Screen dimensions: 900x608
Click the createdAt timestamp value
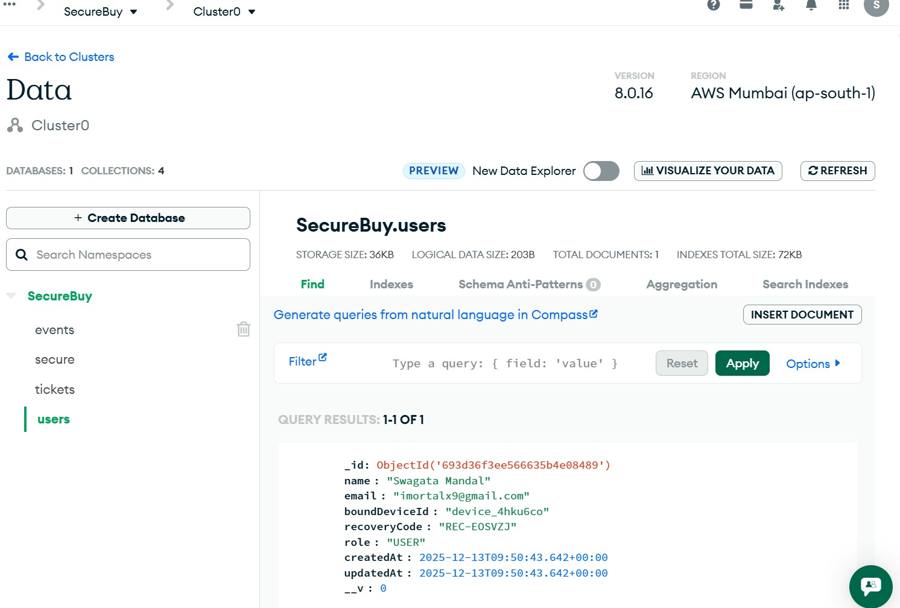513,557
